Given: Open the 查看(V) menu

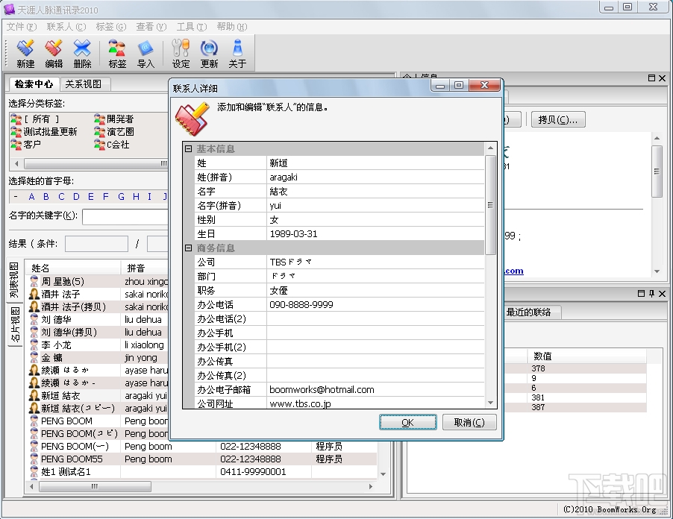Looking at the screenshot, I should (x=151, y=27).
